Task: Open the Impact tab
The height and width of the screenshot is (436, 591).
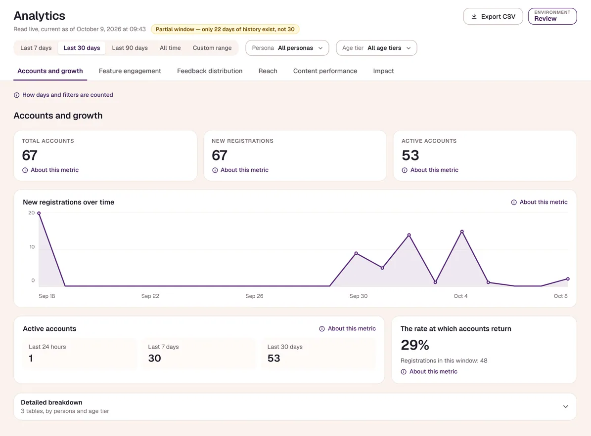Action: [383, 71]
